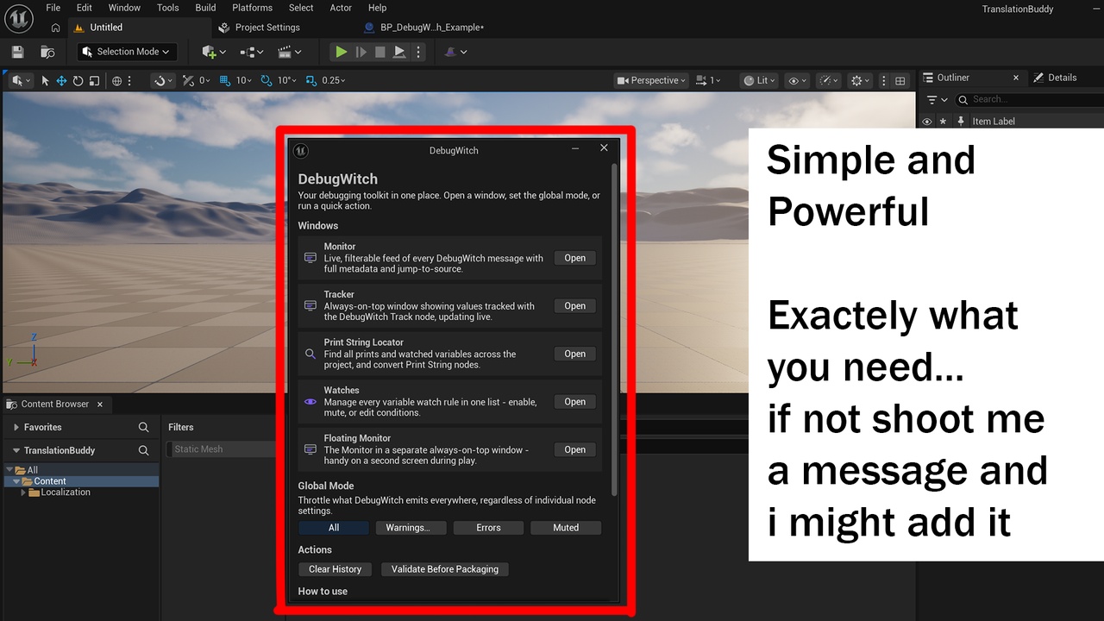
Task: Select the viewport Select arrow tool
Action: click(46, 80)
